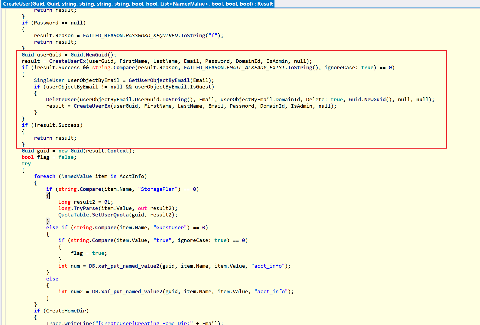Click the userObjectByEmail variable declaration

point(93,80)
